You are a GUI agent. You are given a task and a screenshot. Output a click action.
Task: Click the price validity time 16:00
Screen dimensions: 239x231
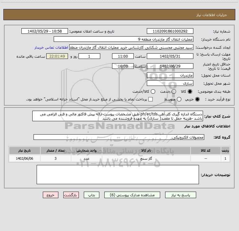123,66
